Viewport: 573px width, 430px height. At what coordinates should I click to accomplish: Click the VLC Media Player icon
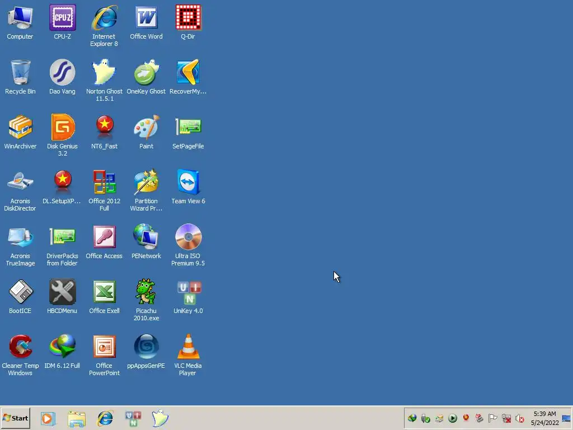click(188, 354)
